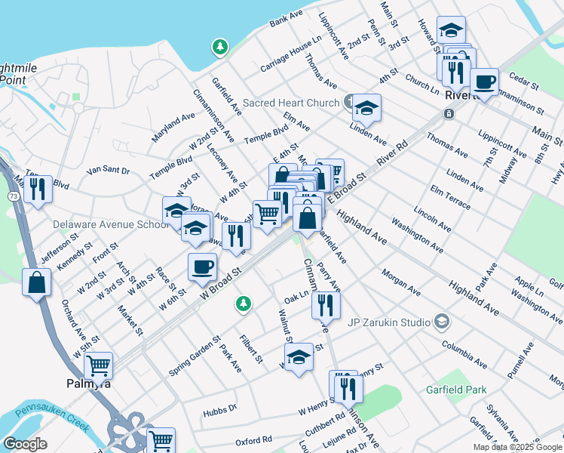Select the shopping cart marker at bottom edge
Screen dimensions: 564x453
tap(161, 440)
